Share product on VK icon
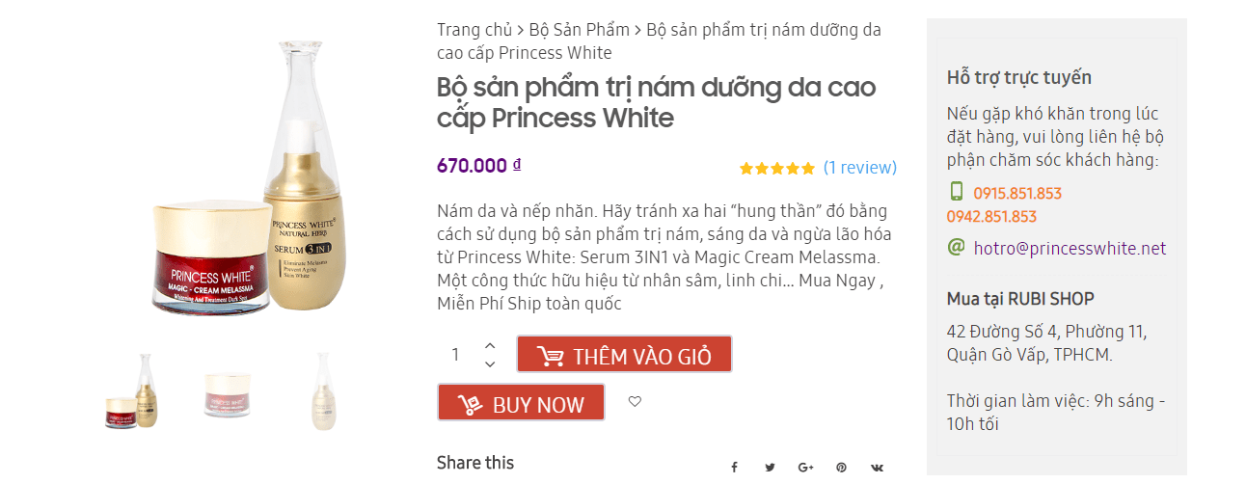This screenshot has width=1246, height=484. click(x=877, y=468)
